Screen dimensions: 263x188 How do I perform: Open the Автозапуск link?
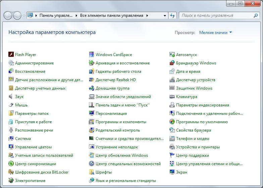coord(187,54)
